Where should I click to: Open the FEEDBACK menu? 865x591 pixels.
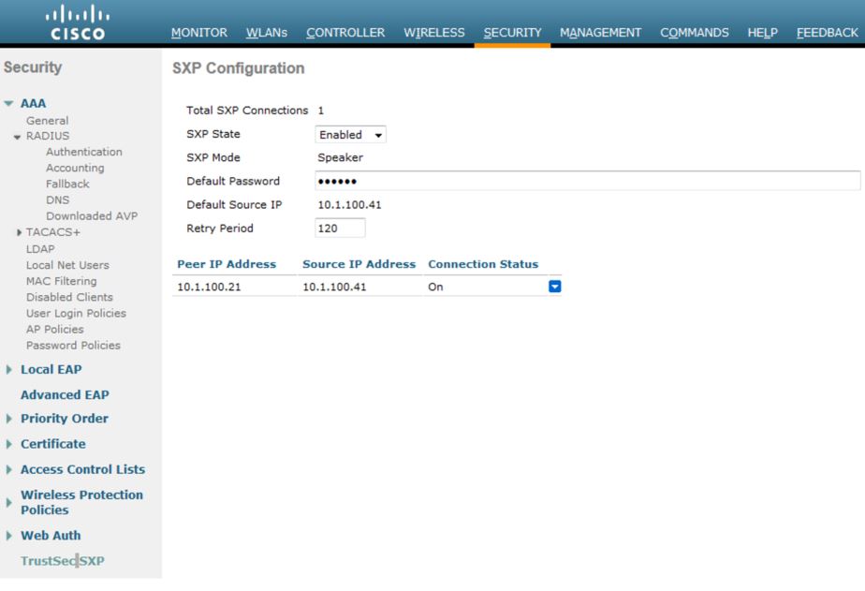click(x=827, y=33)
